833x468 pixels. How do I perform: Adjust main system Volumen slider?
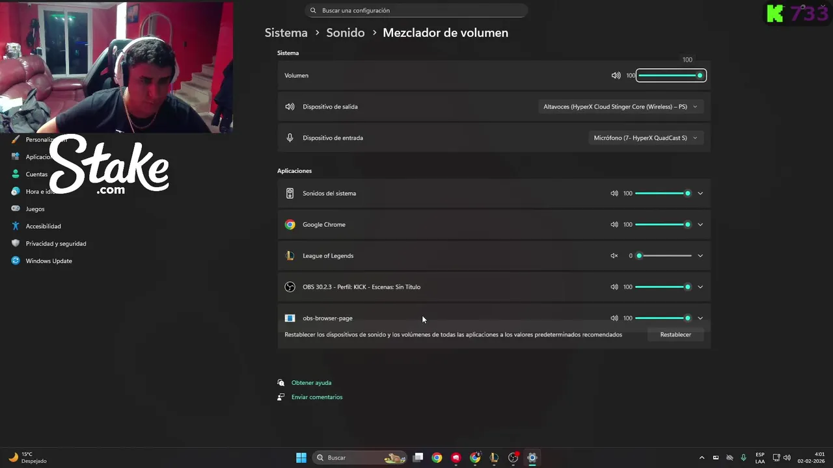(671, 75)
